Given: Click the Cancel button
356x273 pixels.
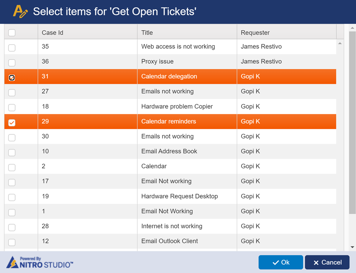Looking at the screenshot, I should tap(327, 262).
